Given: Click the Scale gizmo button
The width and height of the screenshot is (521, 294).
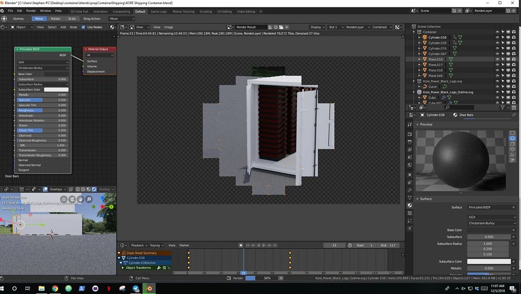Looking at the screenshot, I should (71, 19).
